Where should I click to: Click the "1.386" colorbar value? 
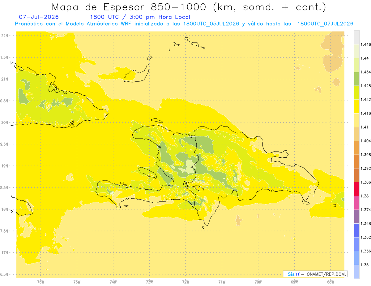pos(366,182)
